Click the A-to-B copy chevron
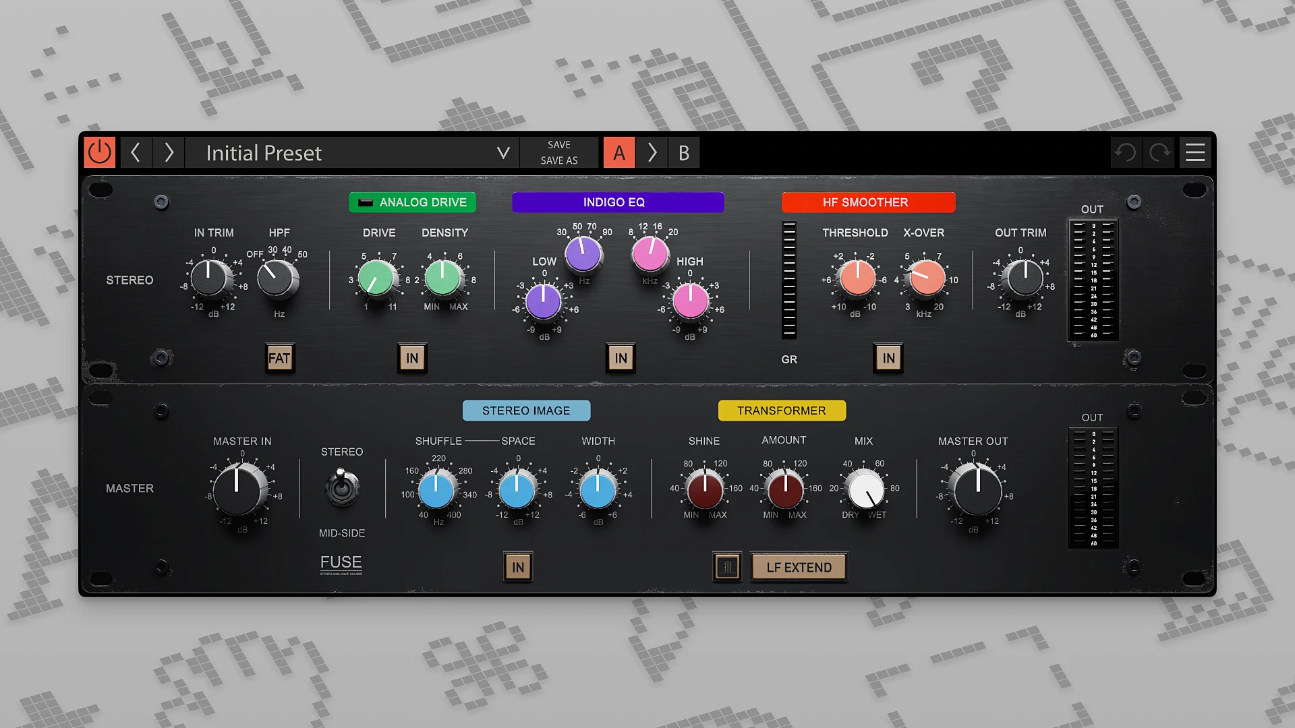1295x728 pixels. (652, 152)
